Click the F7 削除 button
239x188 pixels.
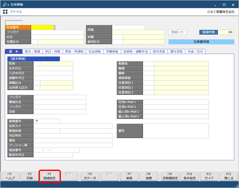129,177
